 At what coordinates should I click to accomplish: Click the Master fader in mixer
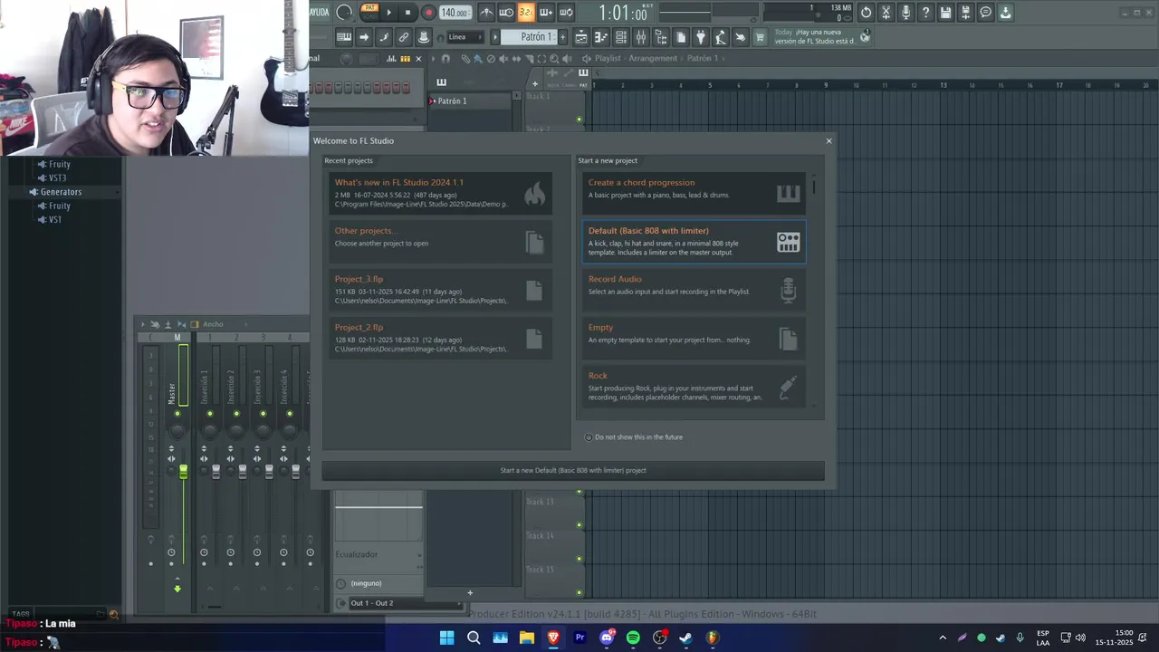tap(183, 472)
